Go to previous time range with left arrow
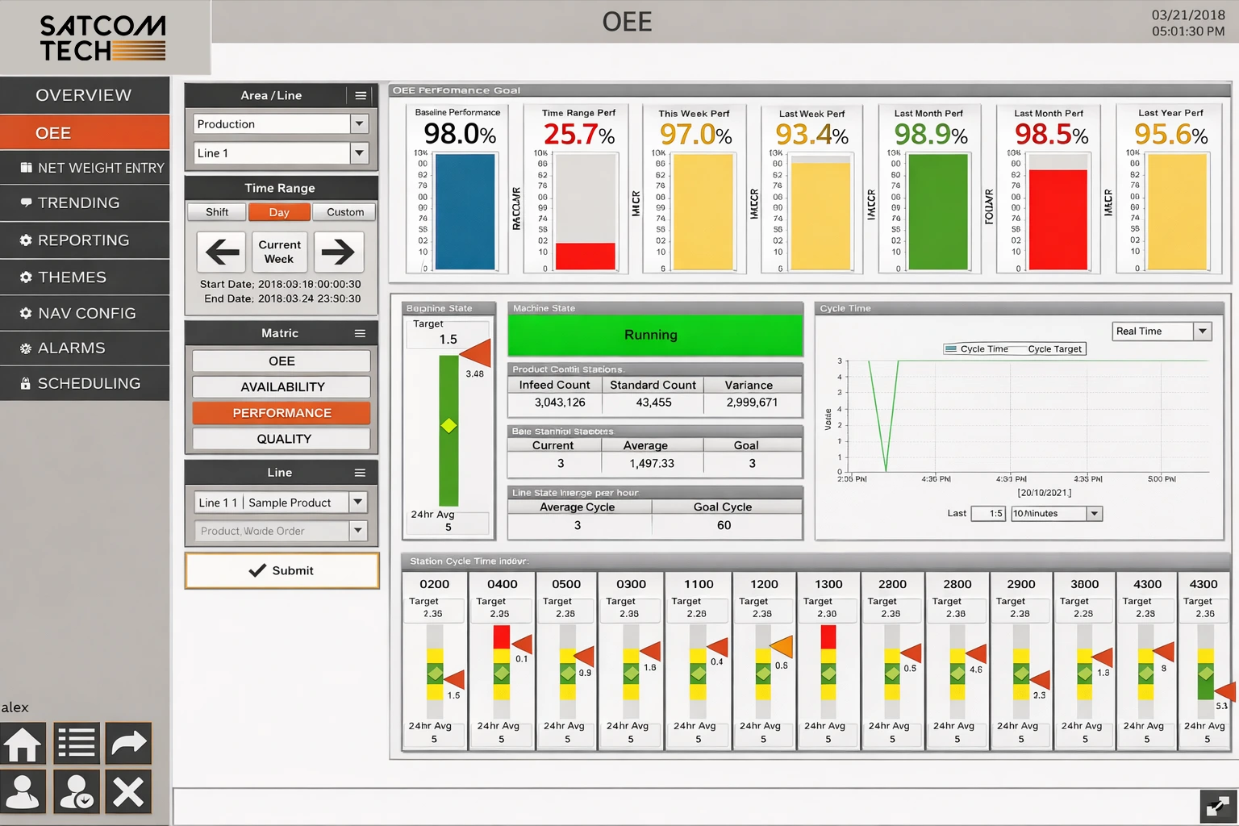The height and width of the screenshot is (826, 1239). (x=222, y=252)
